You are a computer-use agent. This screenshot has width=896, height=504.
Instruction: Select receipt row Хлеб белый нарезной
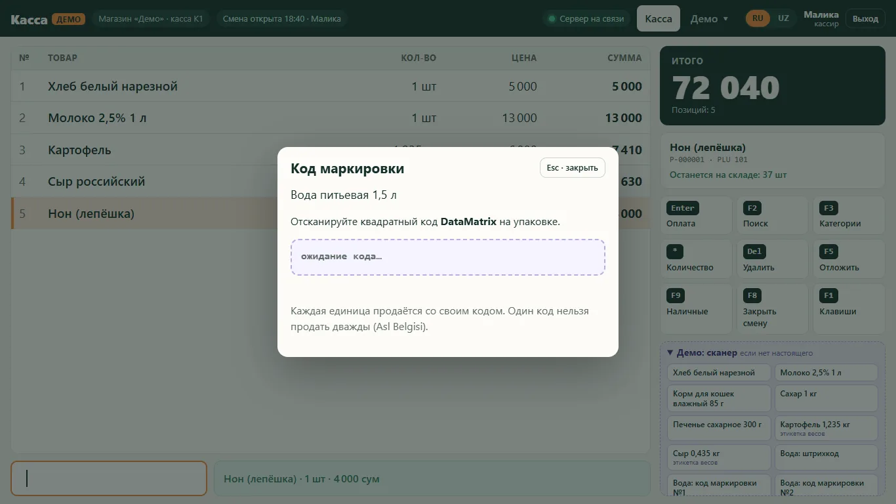click(x=331, y=86)
